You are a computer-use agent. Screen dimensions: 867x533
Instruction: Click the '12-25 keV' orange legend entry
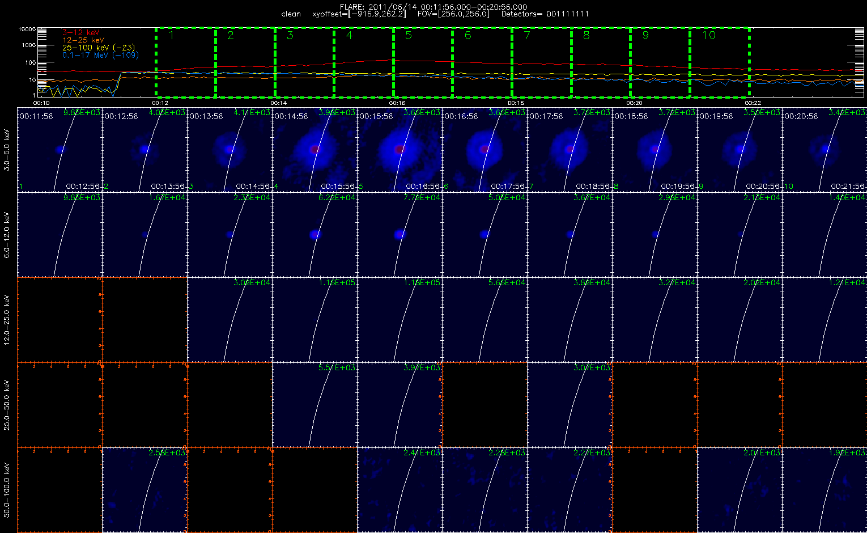click(x=83, y=40)
